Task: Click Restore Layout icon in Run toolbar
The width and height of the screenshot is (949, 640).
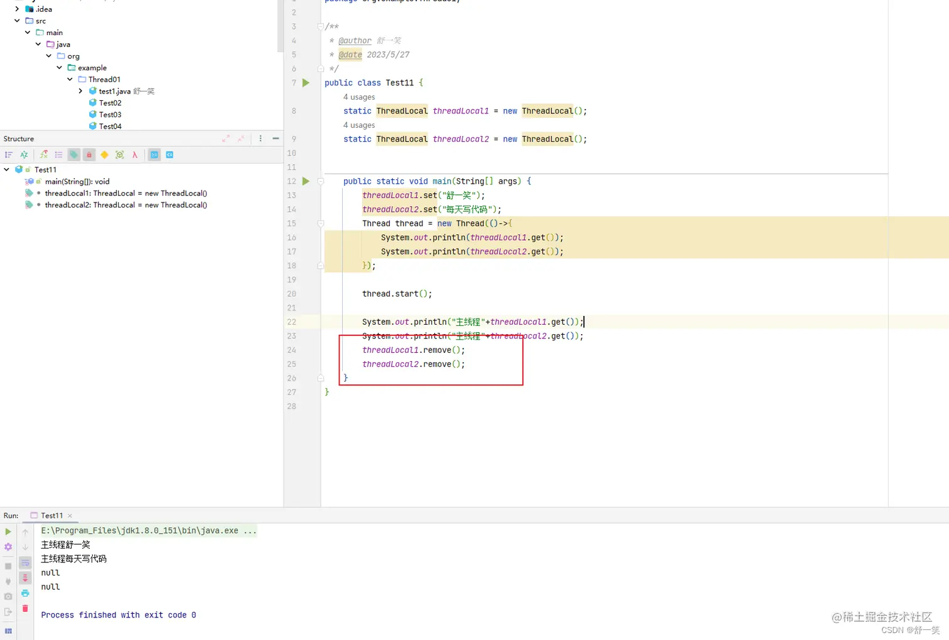Action: pos(8,631)
